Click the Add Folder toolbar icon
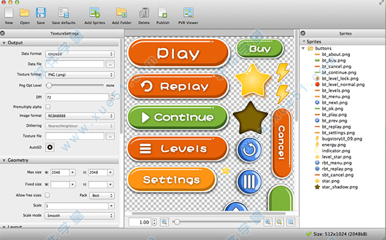This screenshot has height=240, width=386. tap(122, 13)
